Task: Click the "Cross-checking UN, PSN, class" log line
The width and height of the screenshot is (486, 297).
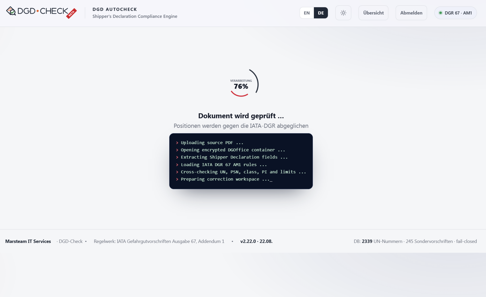Action: click(241, 172)
